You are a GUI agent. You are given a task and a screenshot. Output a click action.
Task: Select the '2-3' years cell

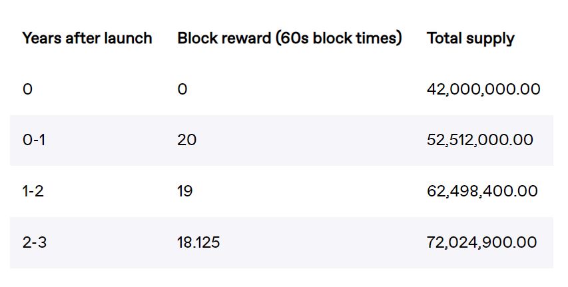coord(35,242)
